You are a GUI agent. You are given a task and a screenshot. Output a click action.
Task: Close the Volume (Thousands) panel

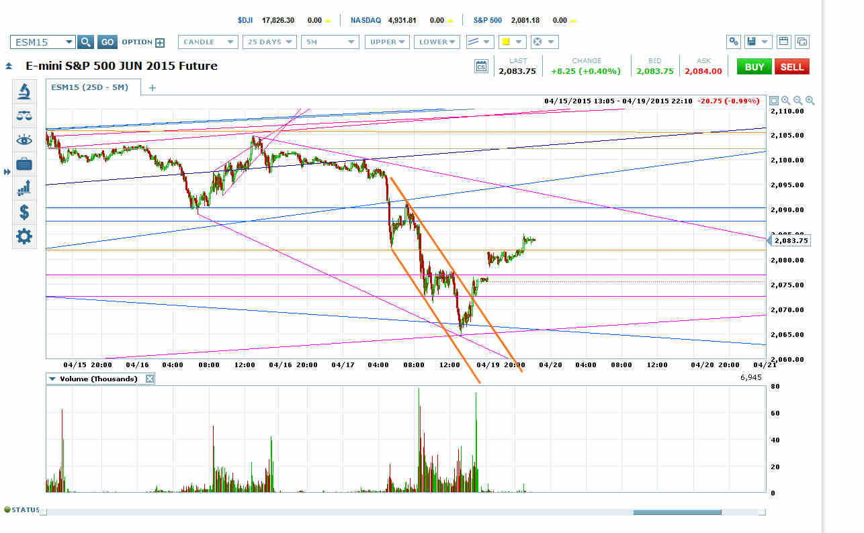pos(150,379)
